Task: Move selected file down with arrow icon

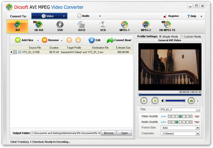Action: (78, 40)
